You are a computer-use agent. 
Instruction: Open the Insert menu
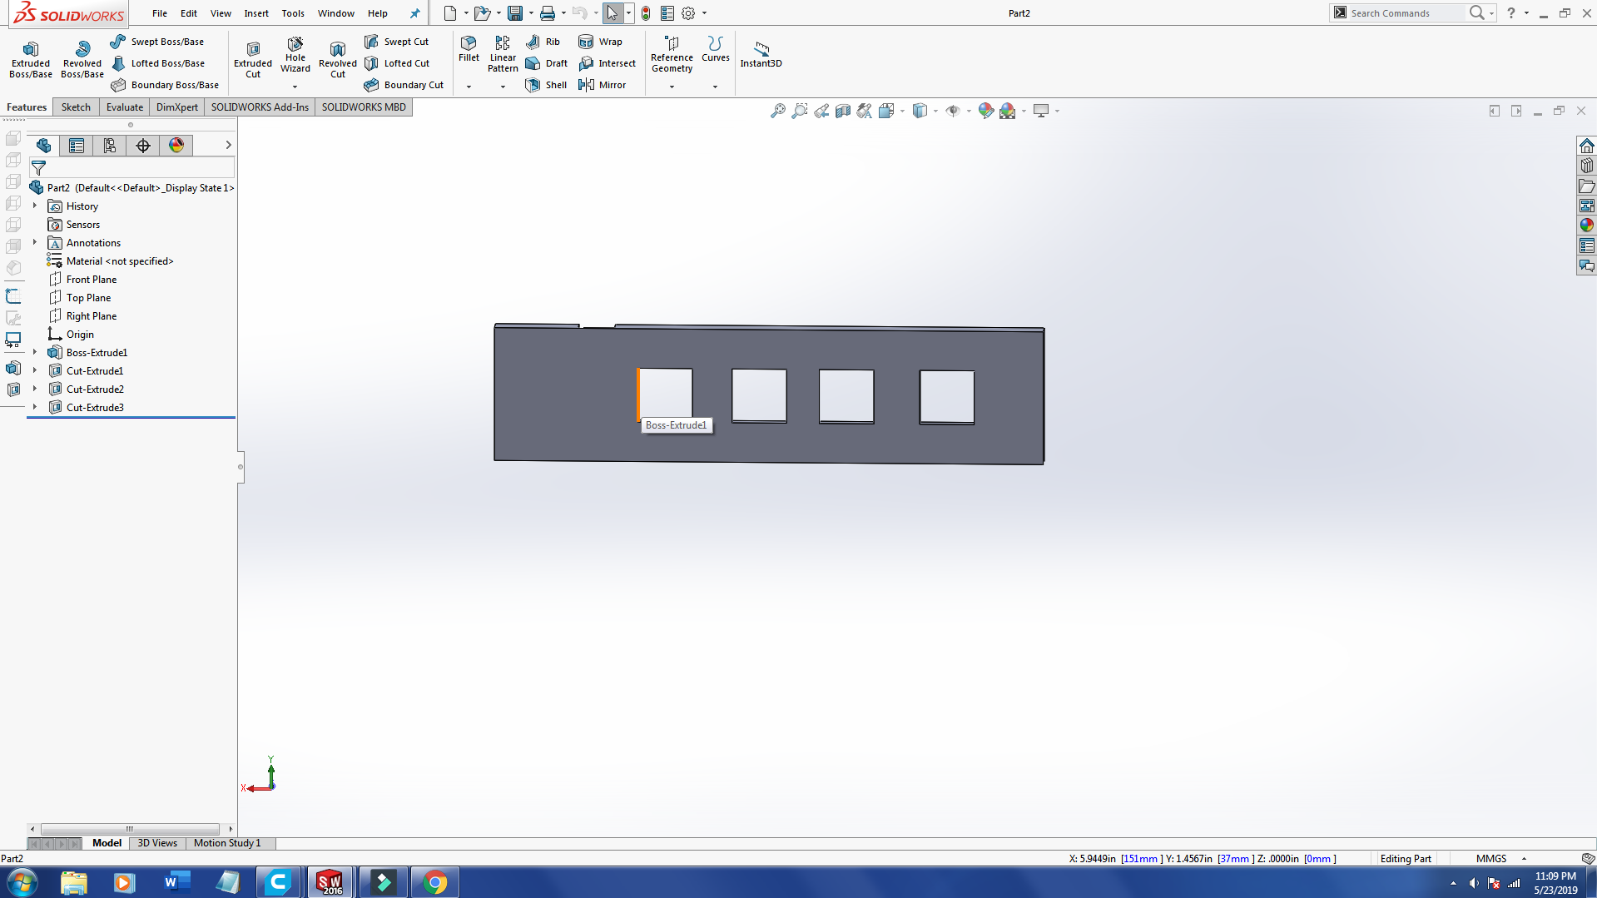[256, 13]
